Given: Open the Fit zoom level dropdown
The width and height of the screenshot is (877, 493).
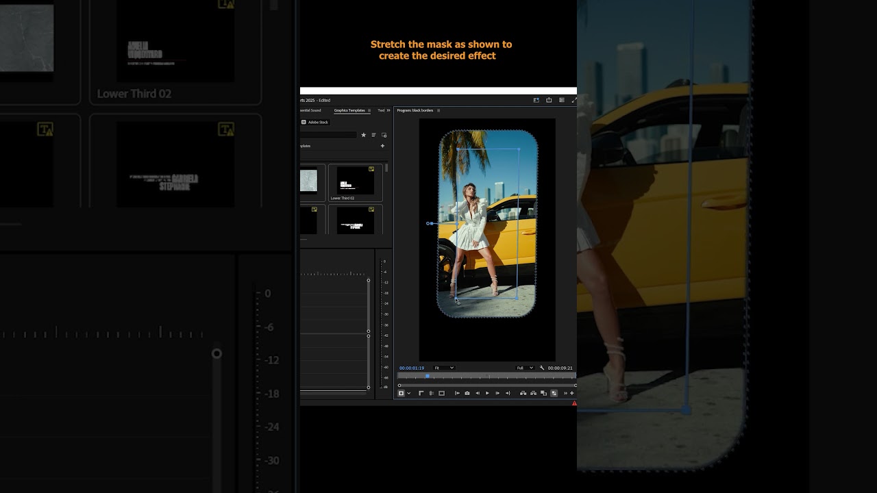Looking at the screenshot, I should [444, 368].
